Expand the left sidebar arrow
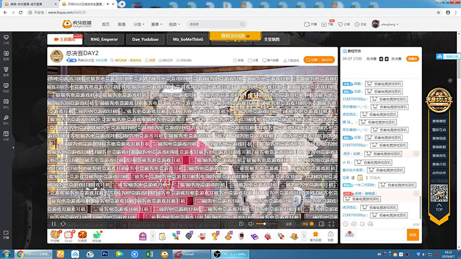The width and height of the screenshot is (461, 259). [x=13, y=147]
